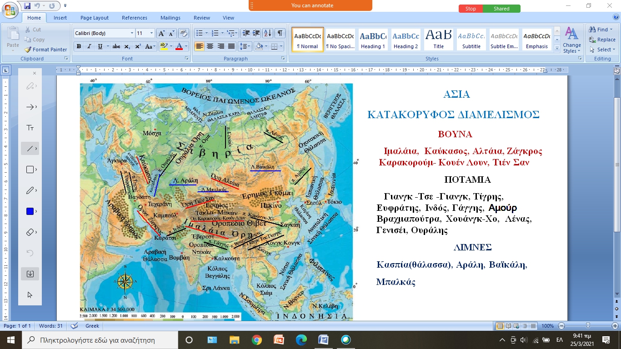Open the Review ribbon tab
The height and width of the screenshot is (349, 621).
point(202,18)
